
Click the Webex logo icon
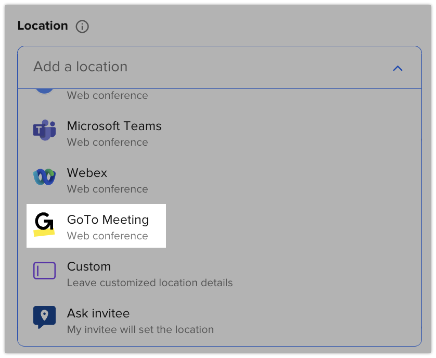click(x=45, y=176)
